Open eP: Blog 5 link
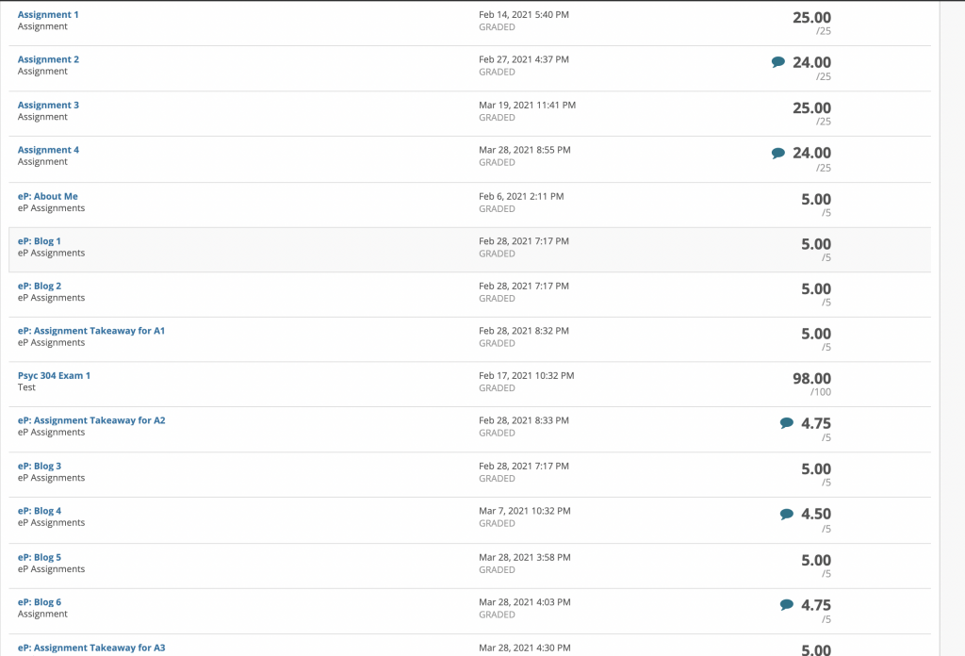 pyautogui.click(x=40, y=557)
